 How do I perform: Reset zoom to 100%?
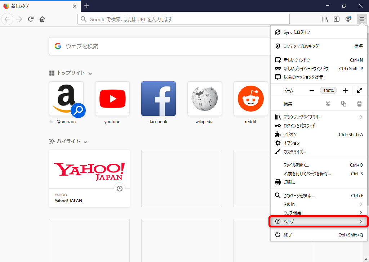(328, 90)
